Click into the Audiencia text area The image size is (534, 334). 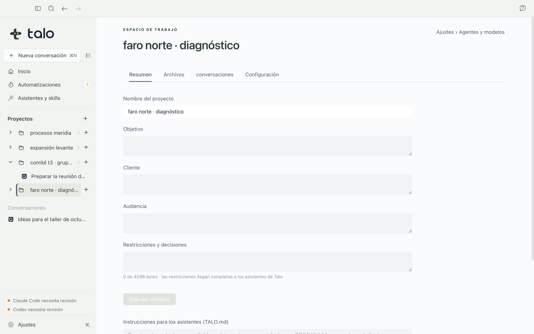(x=267, y=223)
